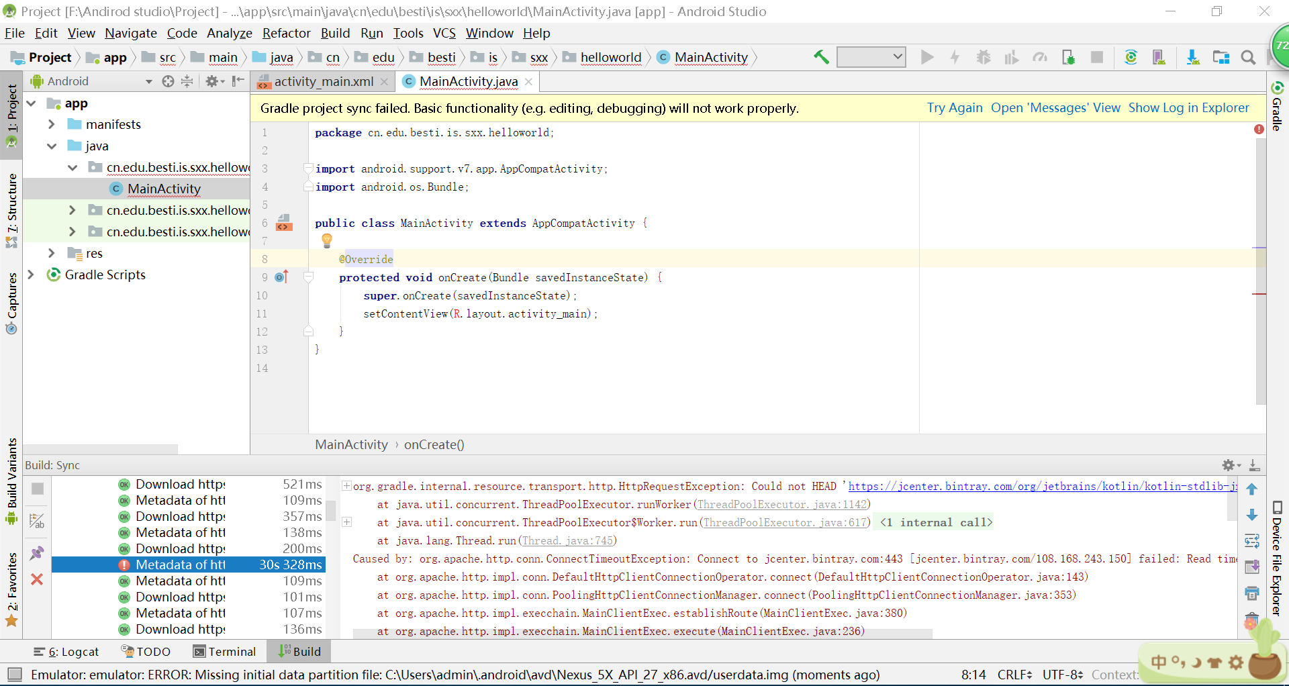Click Show Log in Explorer link
The height and width of the screenshot is (686, 1289).
click(1189, 108)
